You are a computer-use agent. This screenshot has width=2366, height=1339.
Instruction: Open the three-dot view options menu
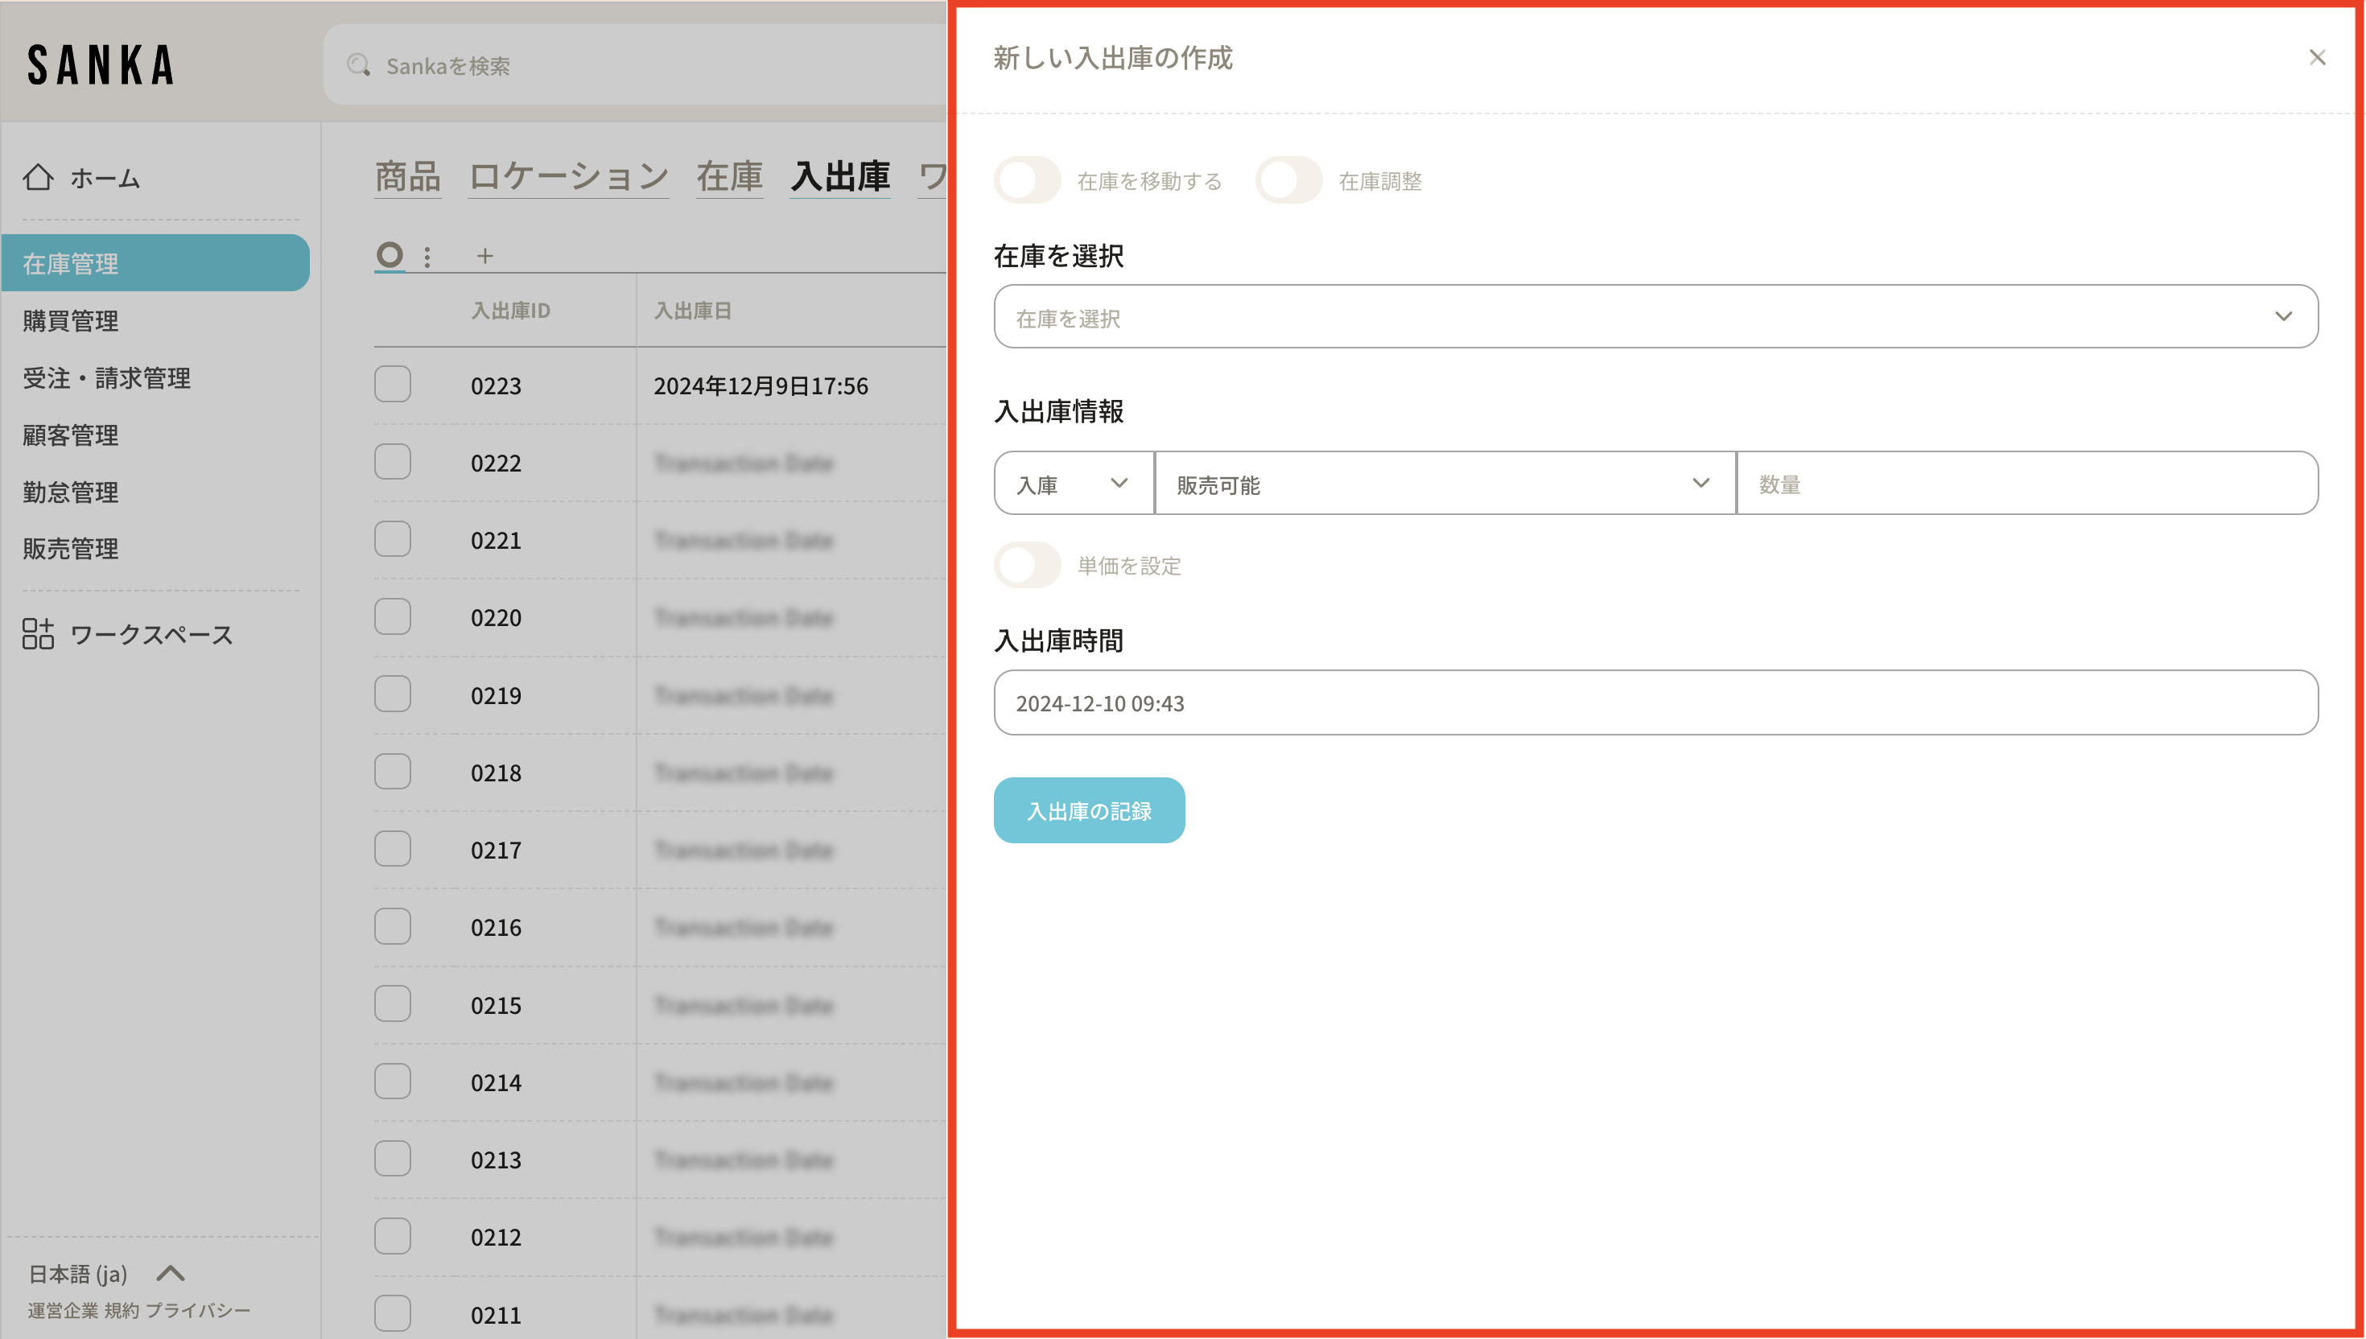[427, 257]
